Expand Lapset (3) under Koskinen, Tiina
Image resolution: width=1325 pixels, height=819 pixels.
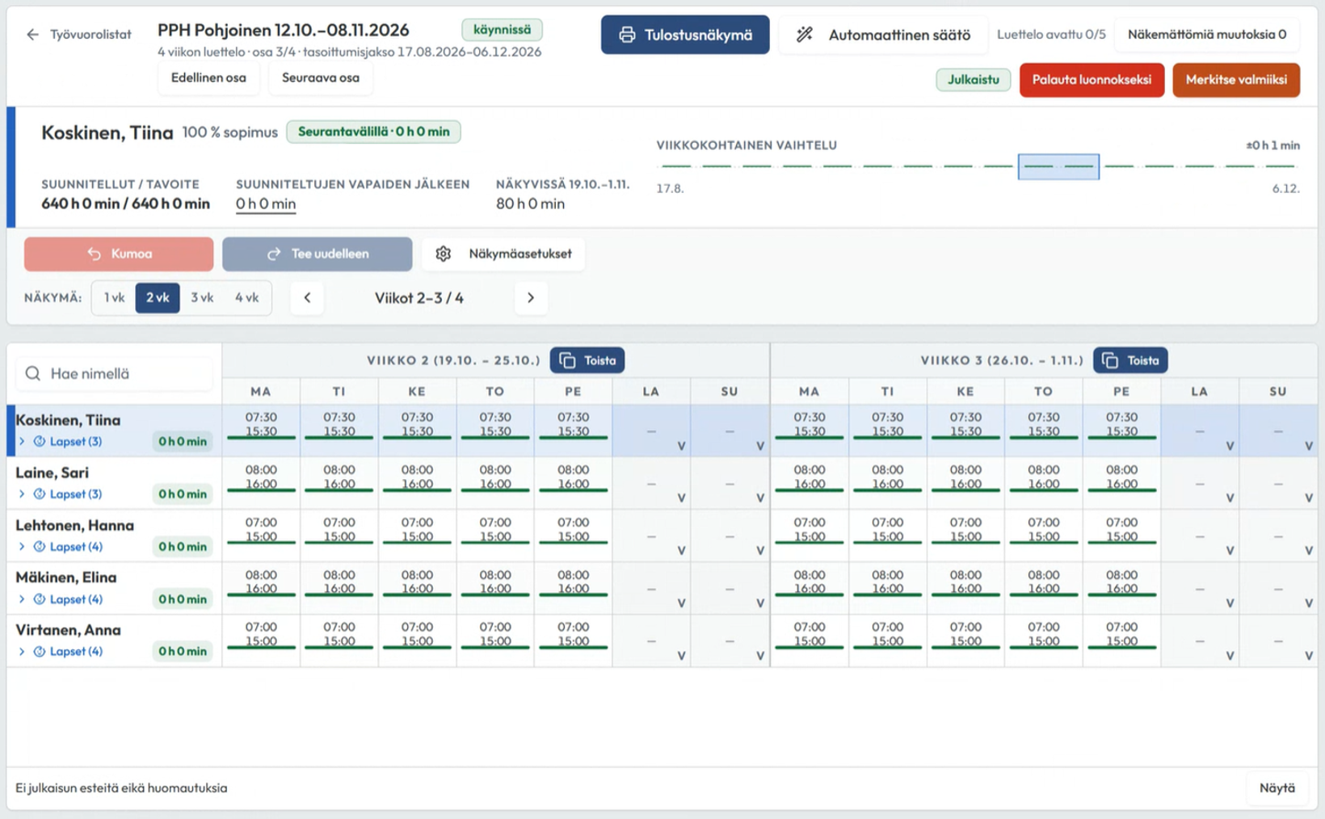(61, 442)
